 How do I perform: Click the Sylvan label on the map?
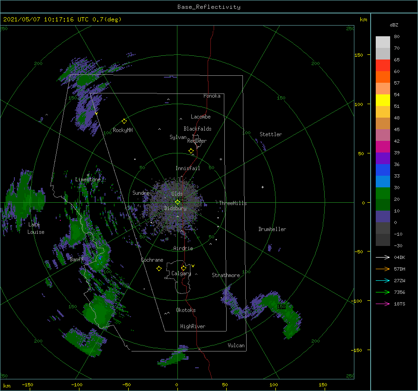click(x=178, y=137)
